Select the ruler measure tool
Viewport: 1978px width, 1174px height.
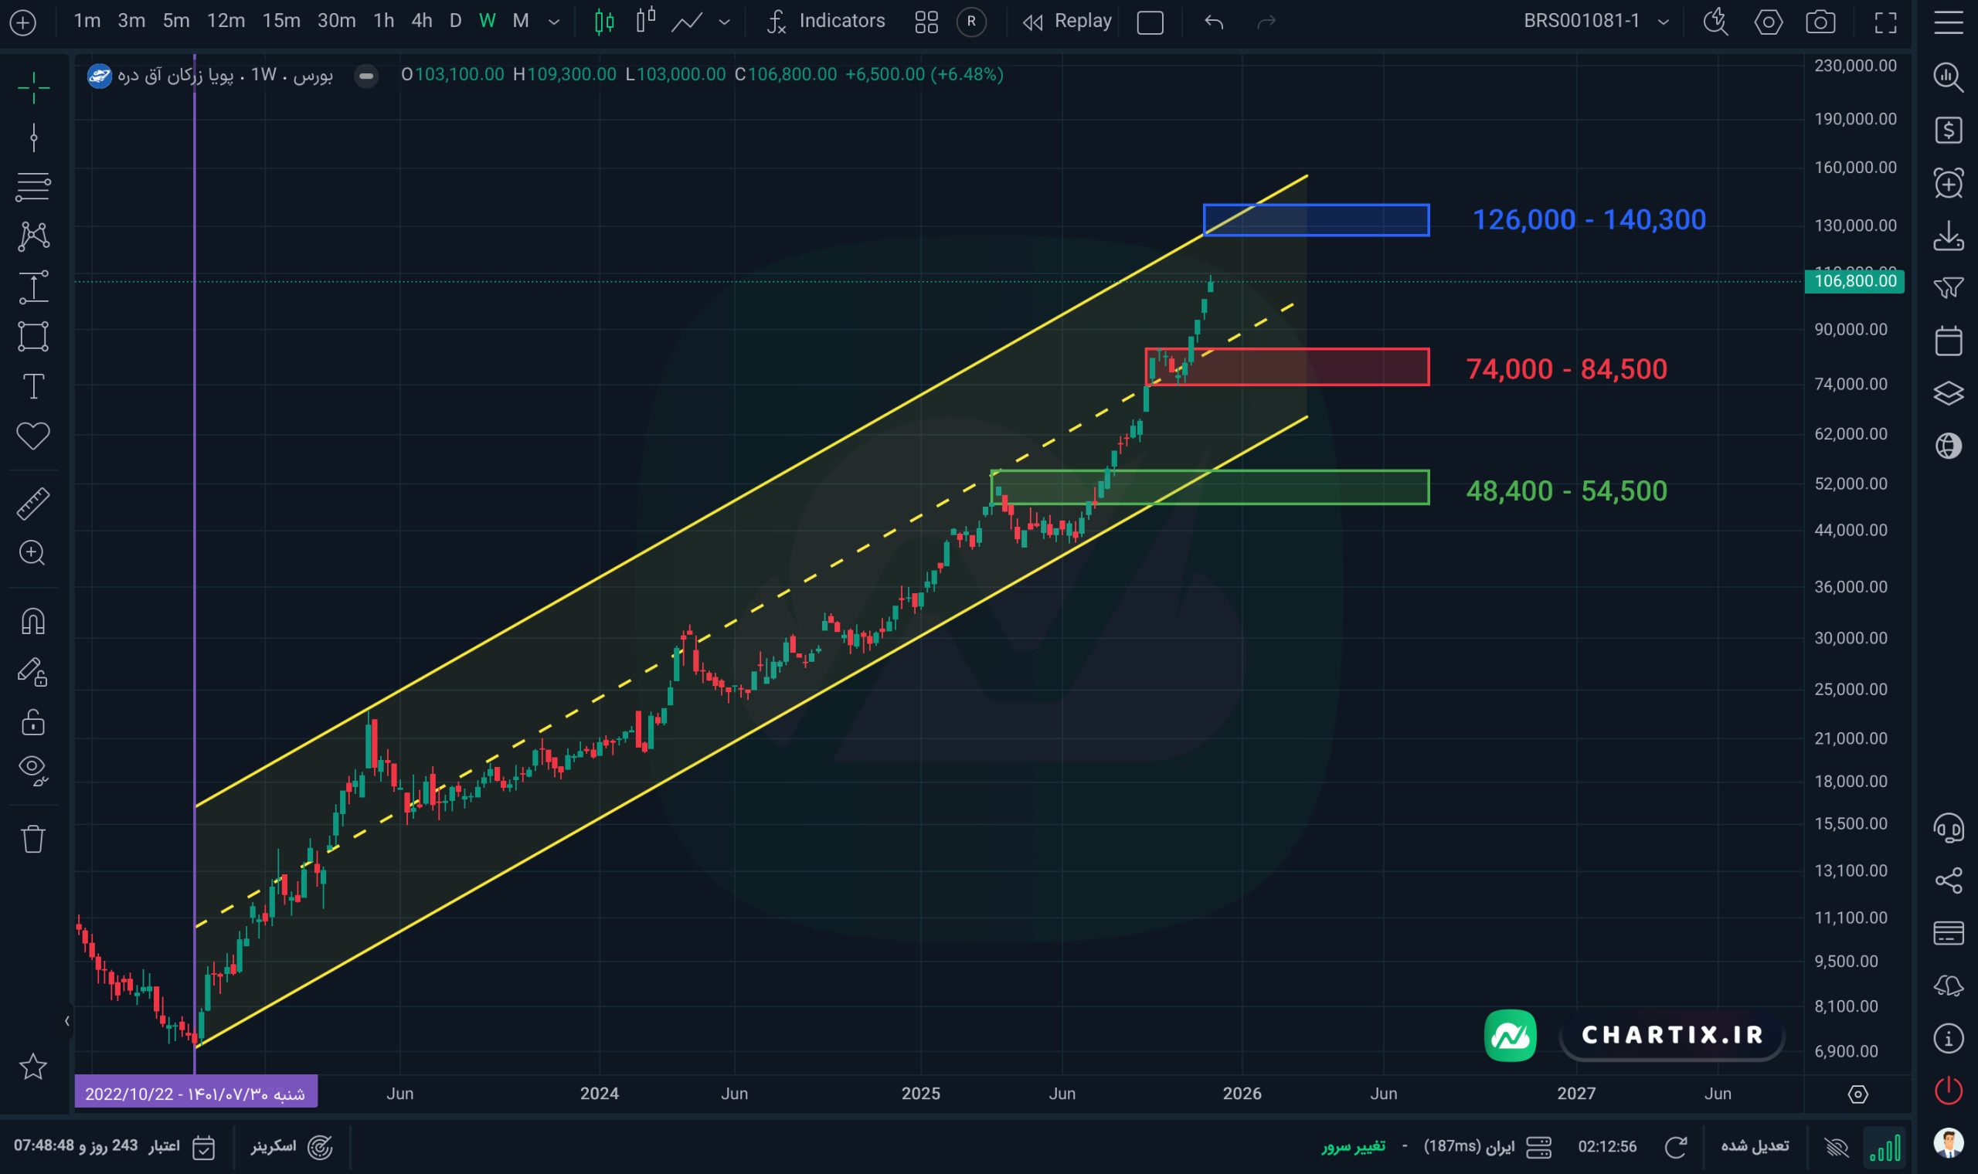click(32, 504)
